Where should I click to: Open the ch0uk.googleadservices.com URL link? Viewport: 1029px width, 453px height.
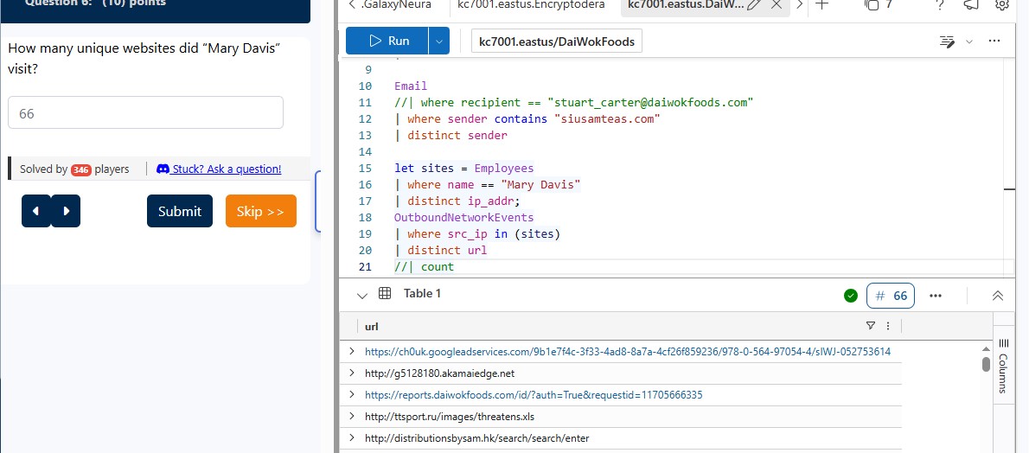tap(628, 352)
